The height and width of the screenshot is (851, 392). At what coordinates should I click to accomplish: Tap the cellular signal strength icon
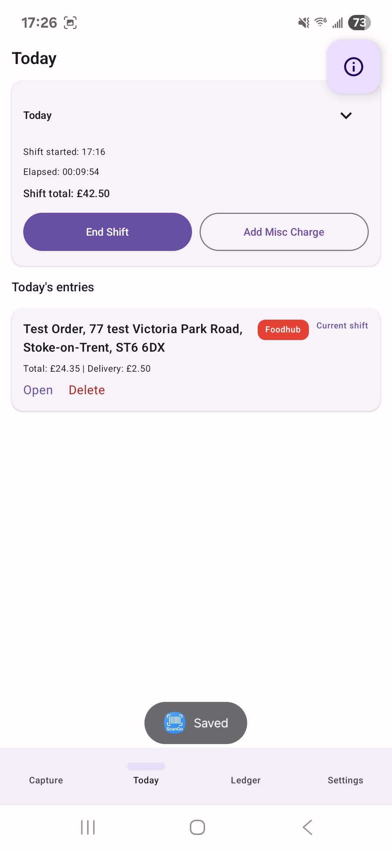coord(338,23)
